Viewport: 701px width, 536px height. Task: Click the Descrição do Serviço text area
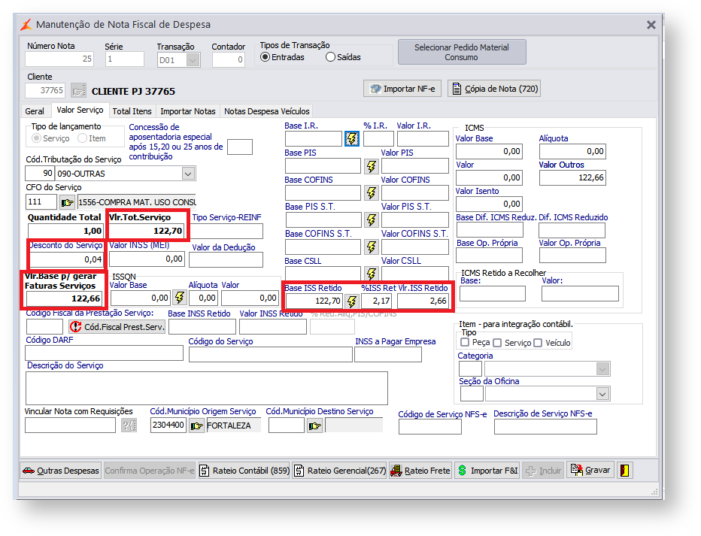pyautogui.click(x=207, y=388)
